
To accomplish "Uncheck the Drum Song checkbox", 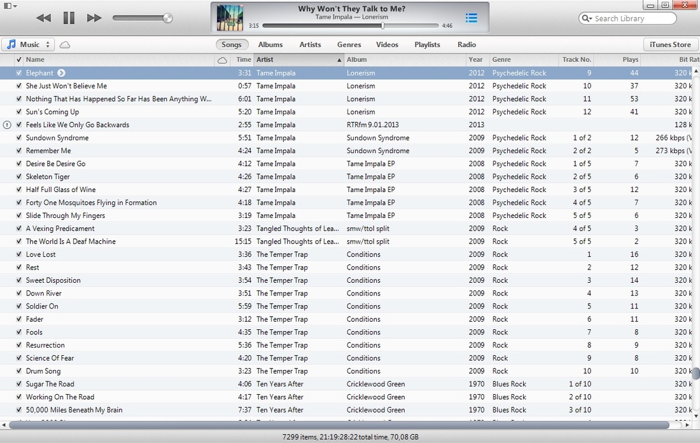I will [x=18, y=371].
